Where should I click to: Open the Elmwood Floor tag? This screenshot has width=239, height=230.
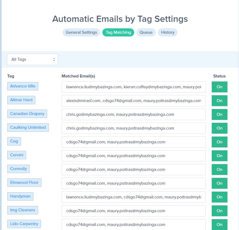coord(24,182)
